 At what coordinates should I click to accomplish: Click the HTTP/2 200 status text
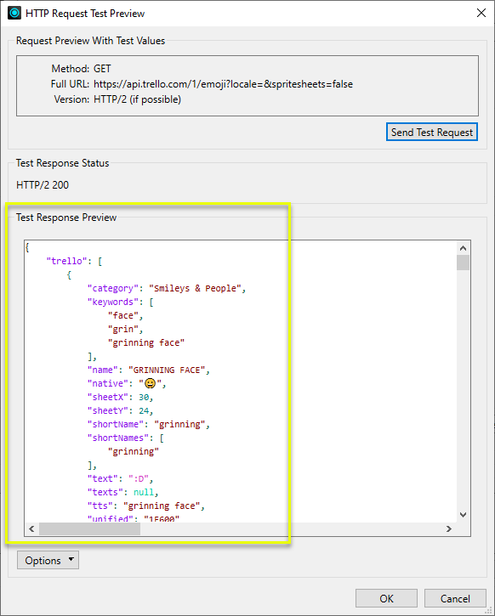(x=43, y=184)
